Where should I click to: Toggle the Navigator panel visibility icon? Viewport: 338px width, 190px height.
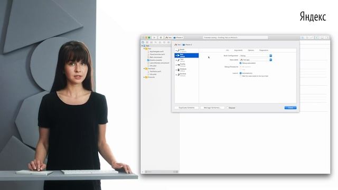click(317, 37)
